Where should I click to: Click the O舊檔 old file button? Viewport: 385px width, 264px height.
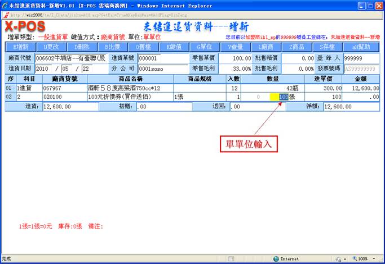[x=143, y=47]
